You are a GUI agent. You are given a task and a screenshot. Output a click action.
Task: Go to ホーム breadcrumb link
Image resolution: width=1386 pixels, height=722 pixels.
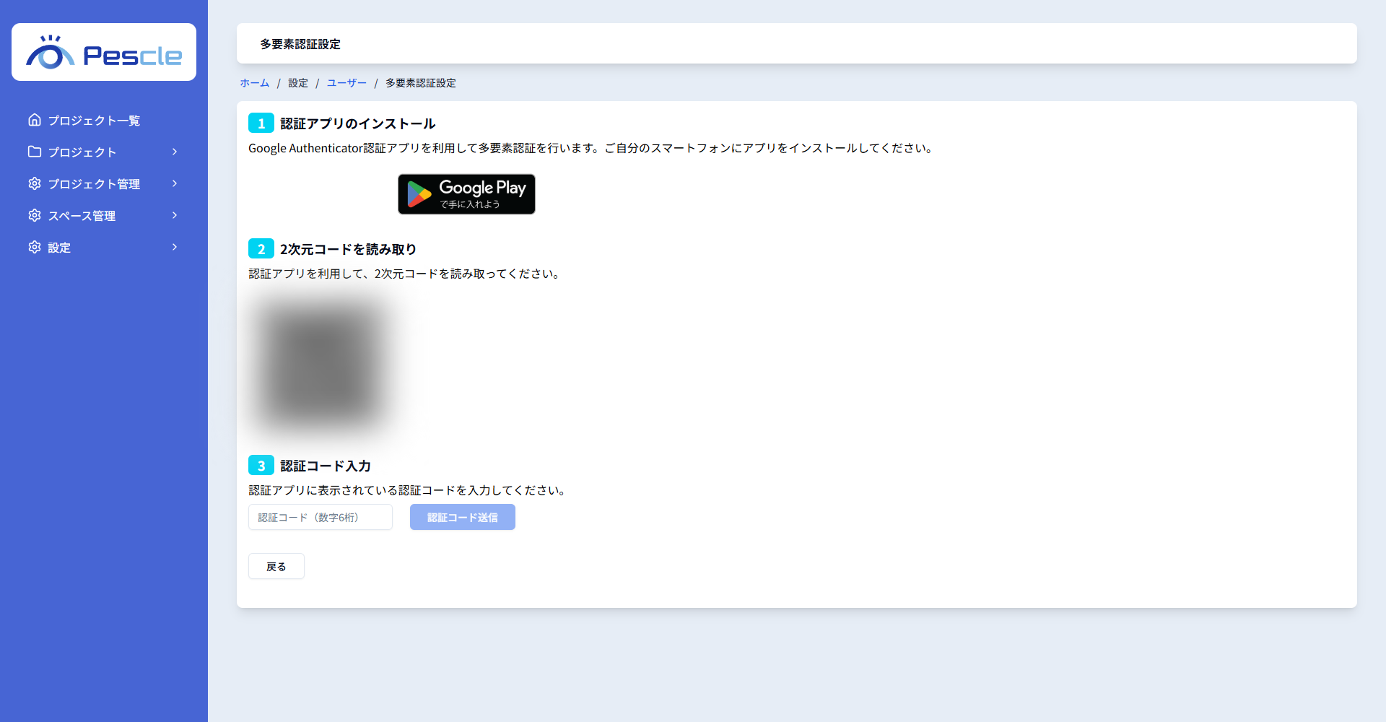[255, 83]
